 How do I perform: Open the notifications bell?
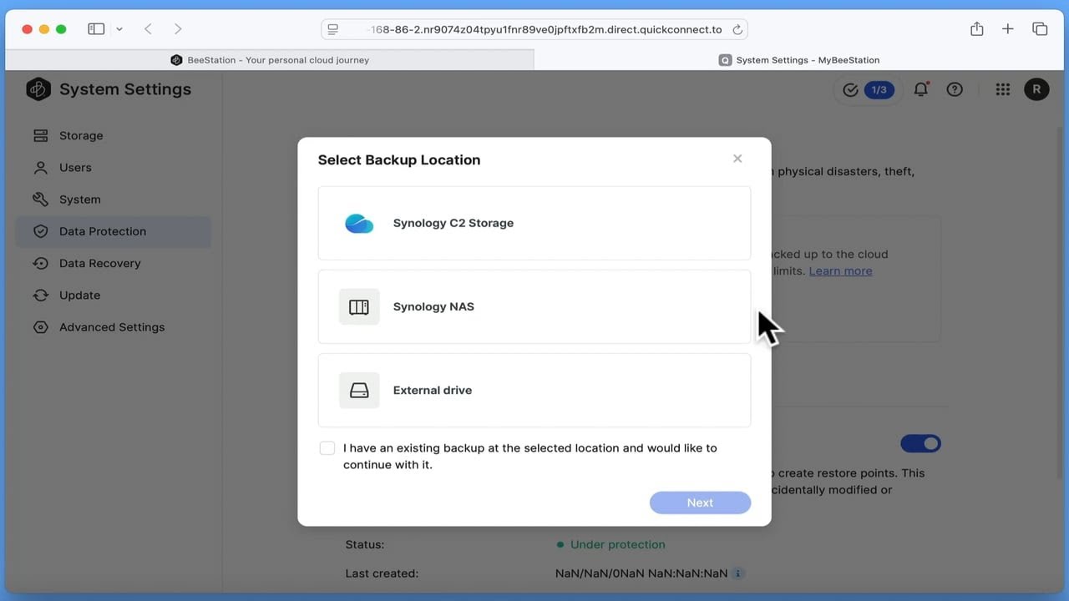[x=921, y=89]
